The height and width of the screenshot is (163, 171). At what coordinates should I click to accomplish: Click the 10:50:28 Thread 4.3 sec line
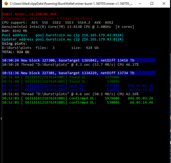70,65
